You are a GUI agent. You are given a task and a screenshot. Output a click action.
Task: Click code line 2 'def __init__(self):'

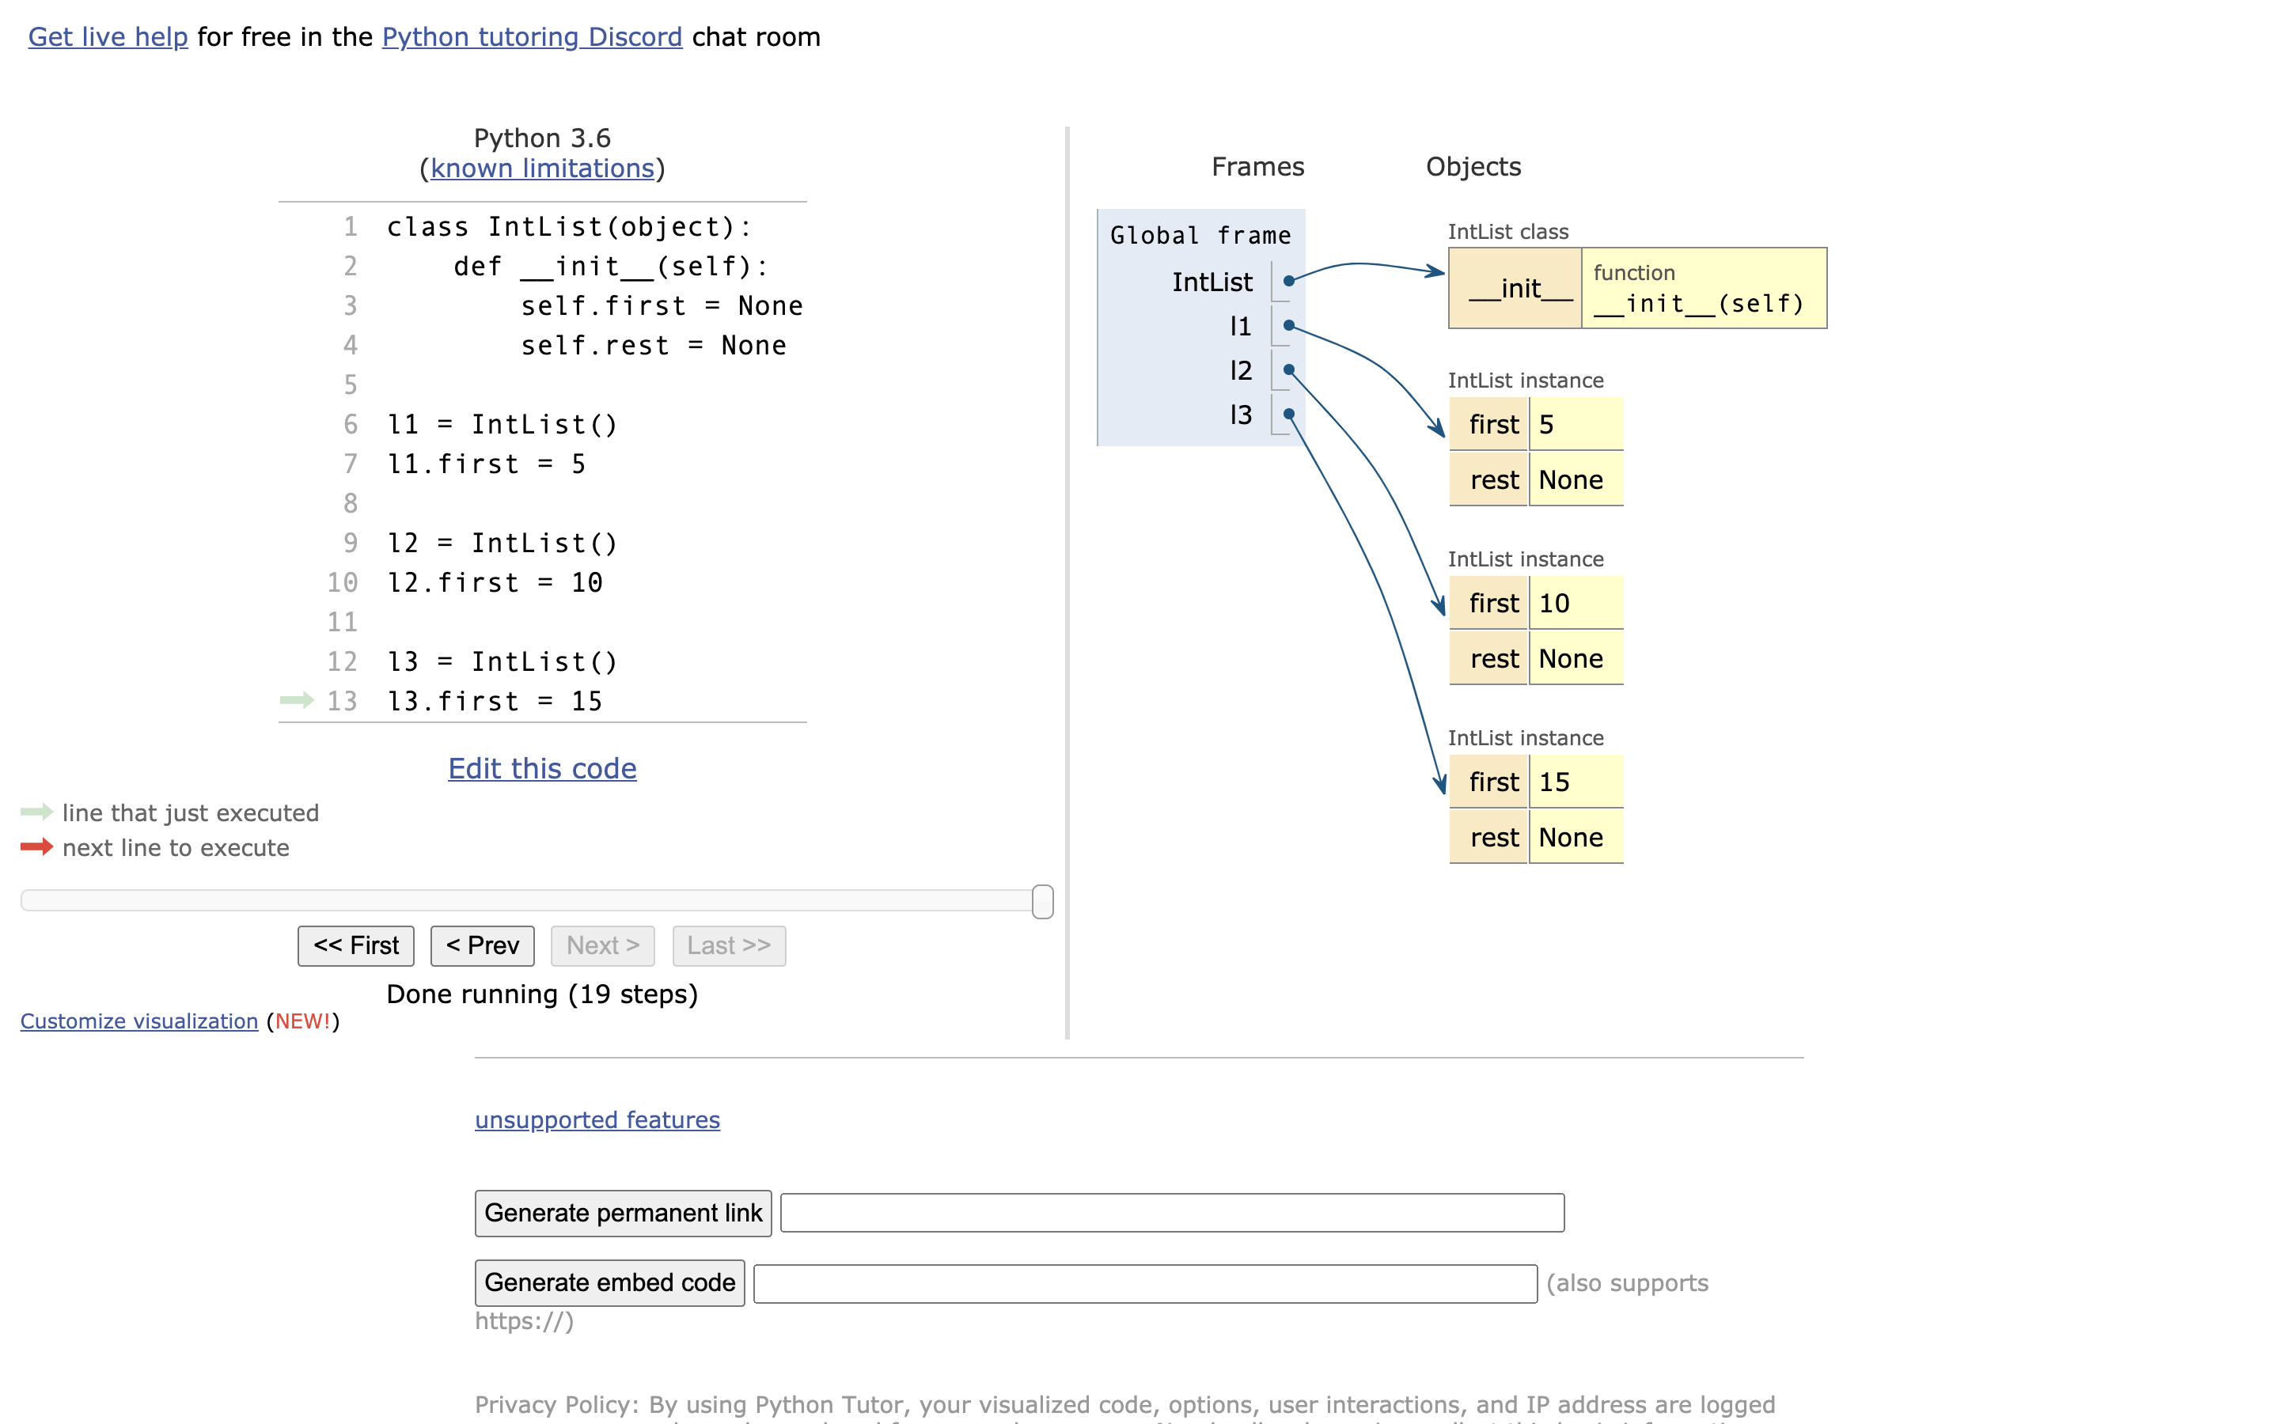[x=611, y=267]
